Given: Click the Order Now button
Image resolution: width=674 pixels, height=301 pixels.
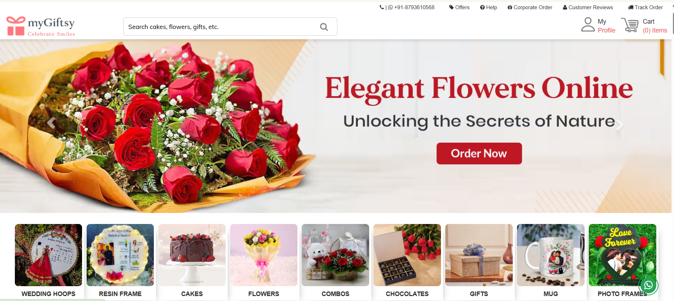Looking at the screenshot, I should (x=479, y=153).
